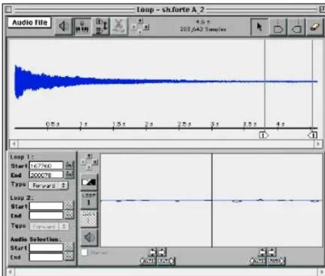Click the loop 1/2 swap icon in toolbar
The width and height of the screenshot is (325, 276).
(x=101, y=26)
